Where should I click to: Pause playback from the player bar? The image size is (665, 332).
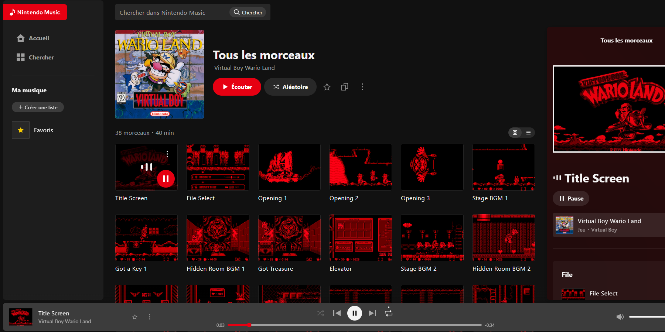pyautogui.click(x=355, y=314)
